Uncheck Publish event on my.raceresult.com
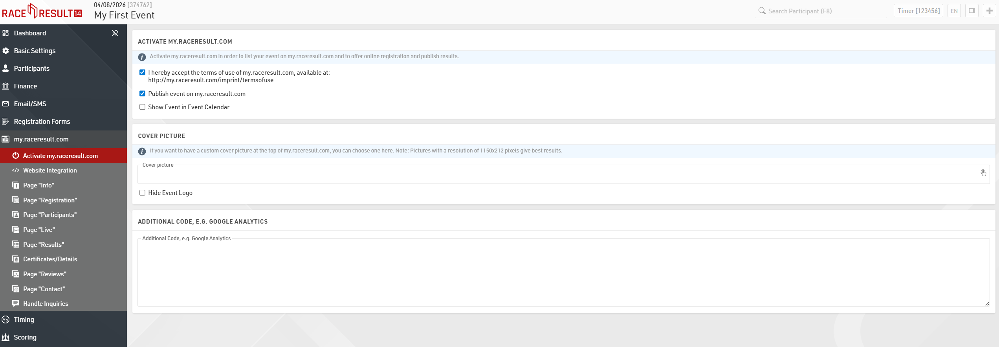 [x=142, y=94]
